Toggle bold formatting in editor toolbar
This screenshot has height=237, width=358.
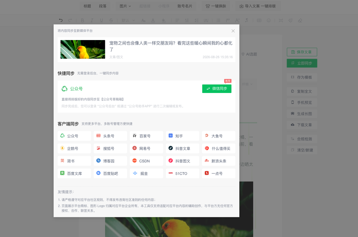83,20
